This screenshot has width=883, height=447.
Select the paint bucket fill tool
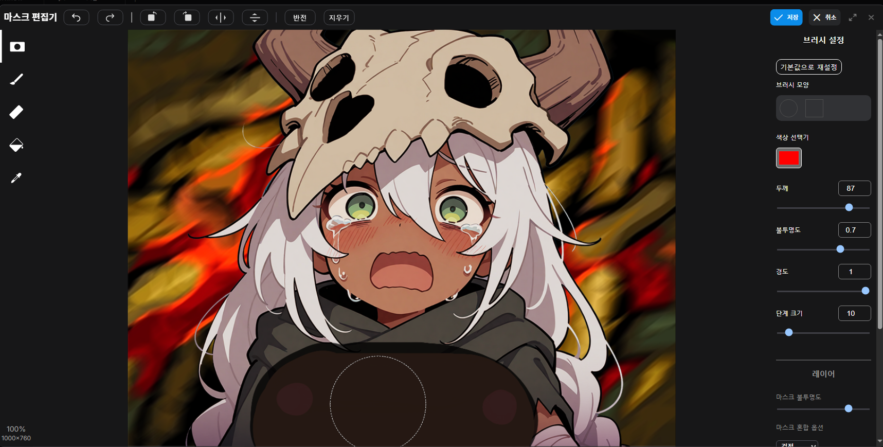point(16,145)
